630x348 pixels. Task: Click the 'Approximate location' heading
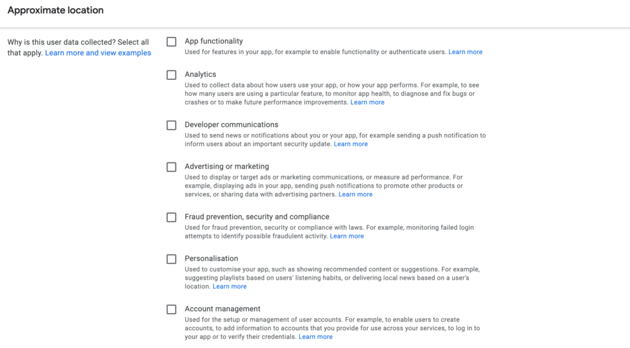click(55, 10)
